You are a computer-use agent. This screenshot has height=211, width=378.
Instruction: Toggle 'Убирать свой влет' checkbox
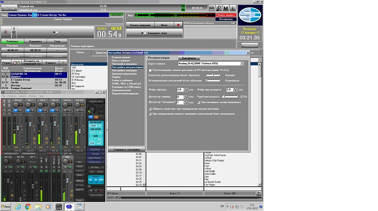tap(150, 109)
